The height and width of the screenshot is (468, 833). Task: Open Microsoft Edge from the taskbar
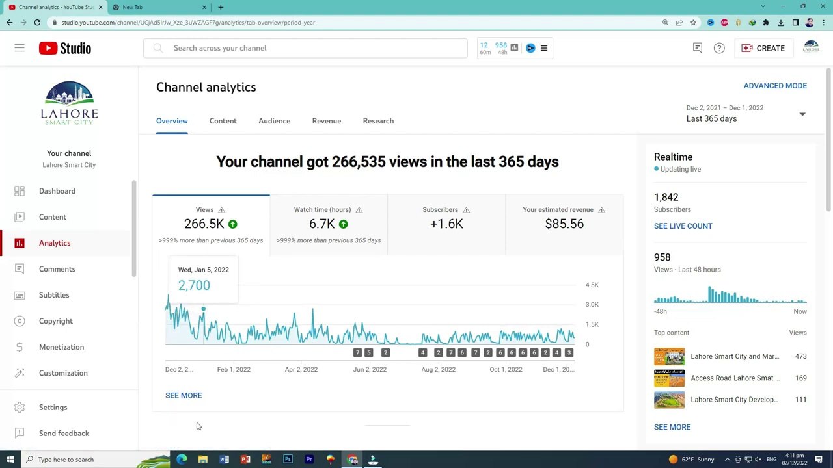coord(182,460)
